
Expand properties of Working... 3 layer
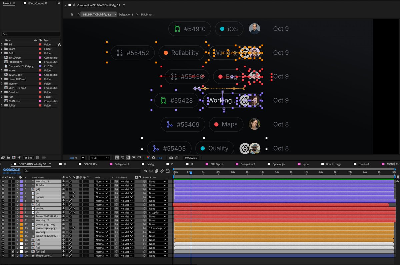[x=18, y=181]
